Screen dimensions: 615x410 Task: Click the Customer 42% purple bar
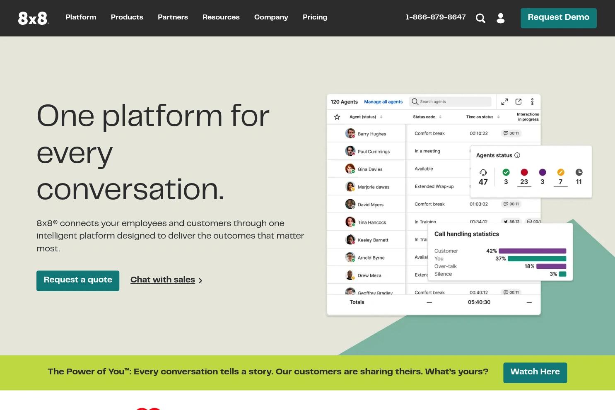[533, 251]
